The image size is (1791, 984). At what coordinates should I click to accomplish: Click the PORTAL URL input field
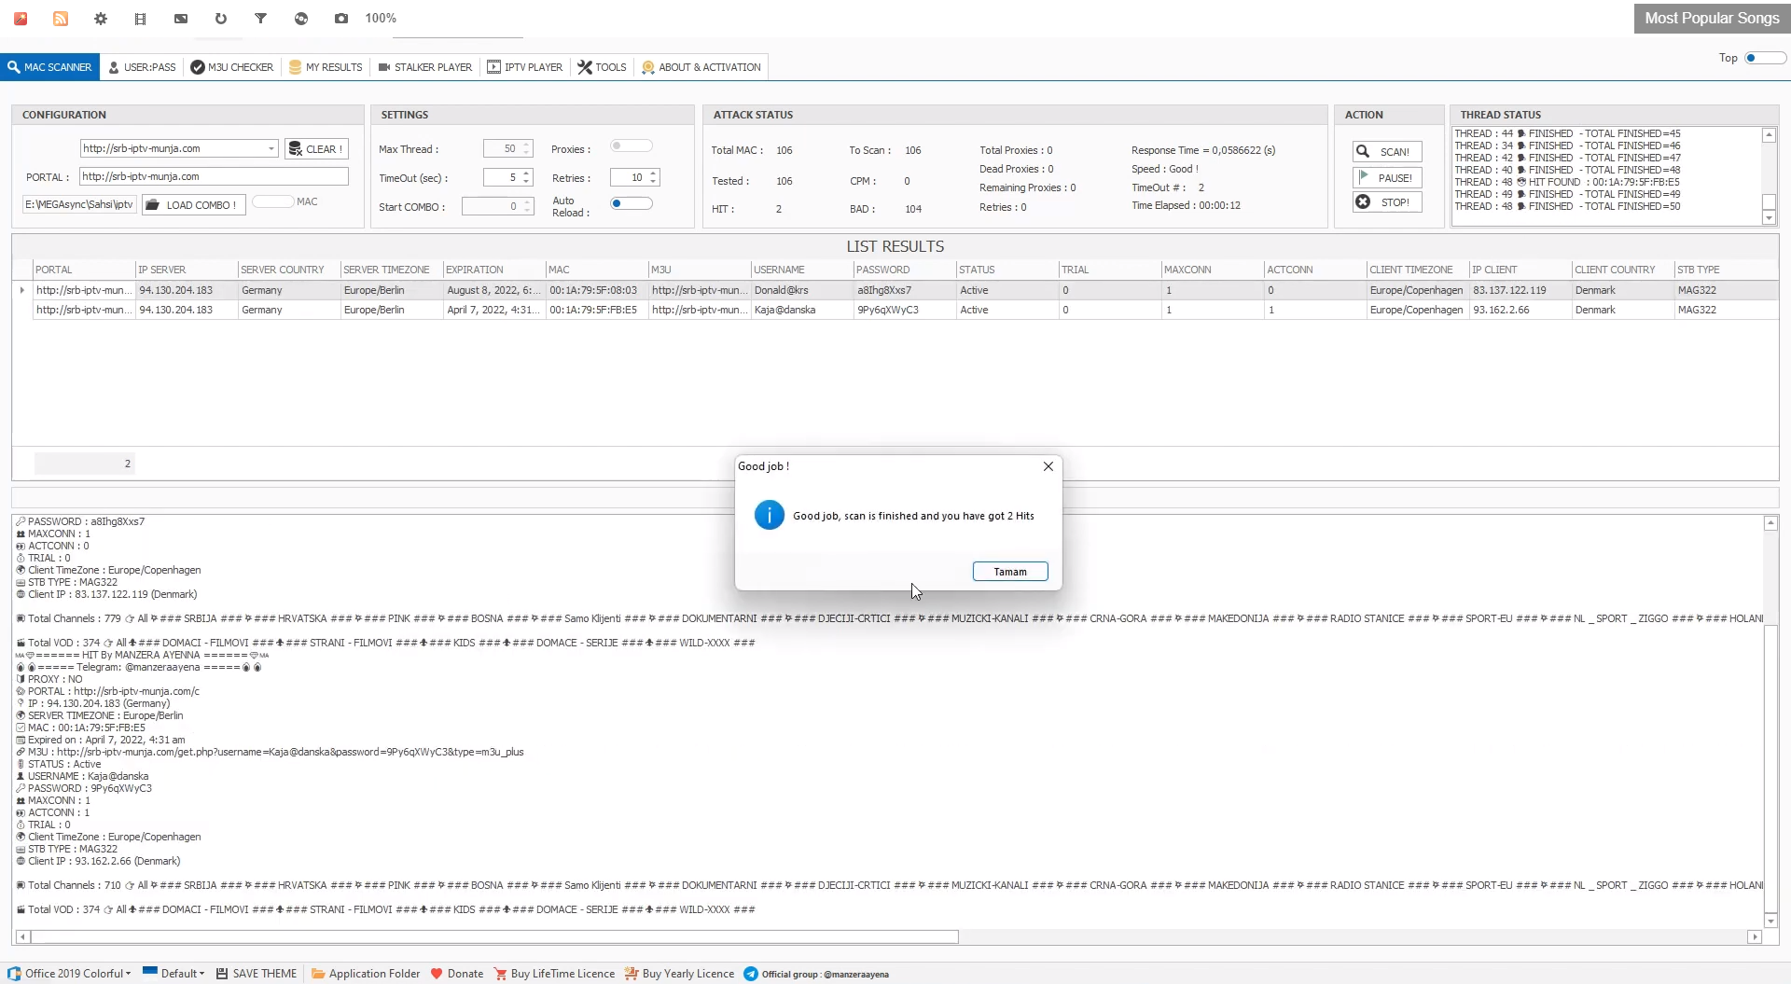213,176
